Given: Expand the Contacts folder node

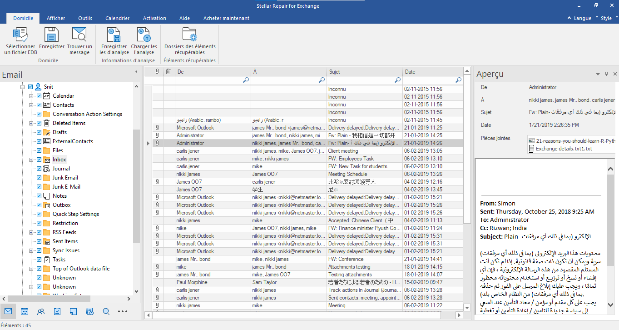Looking at the screenshot, I should point(31,105).
